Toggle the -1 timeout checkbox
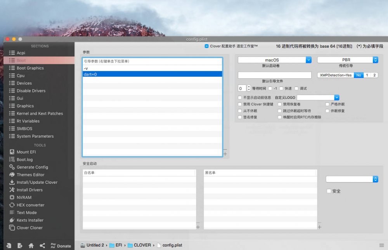This screenshot has width=388, height=250. coord(270,88)
